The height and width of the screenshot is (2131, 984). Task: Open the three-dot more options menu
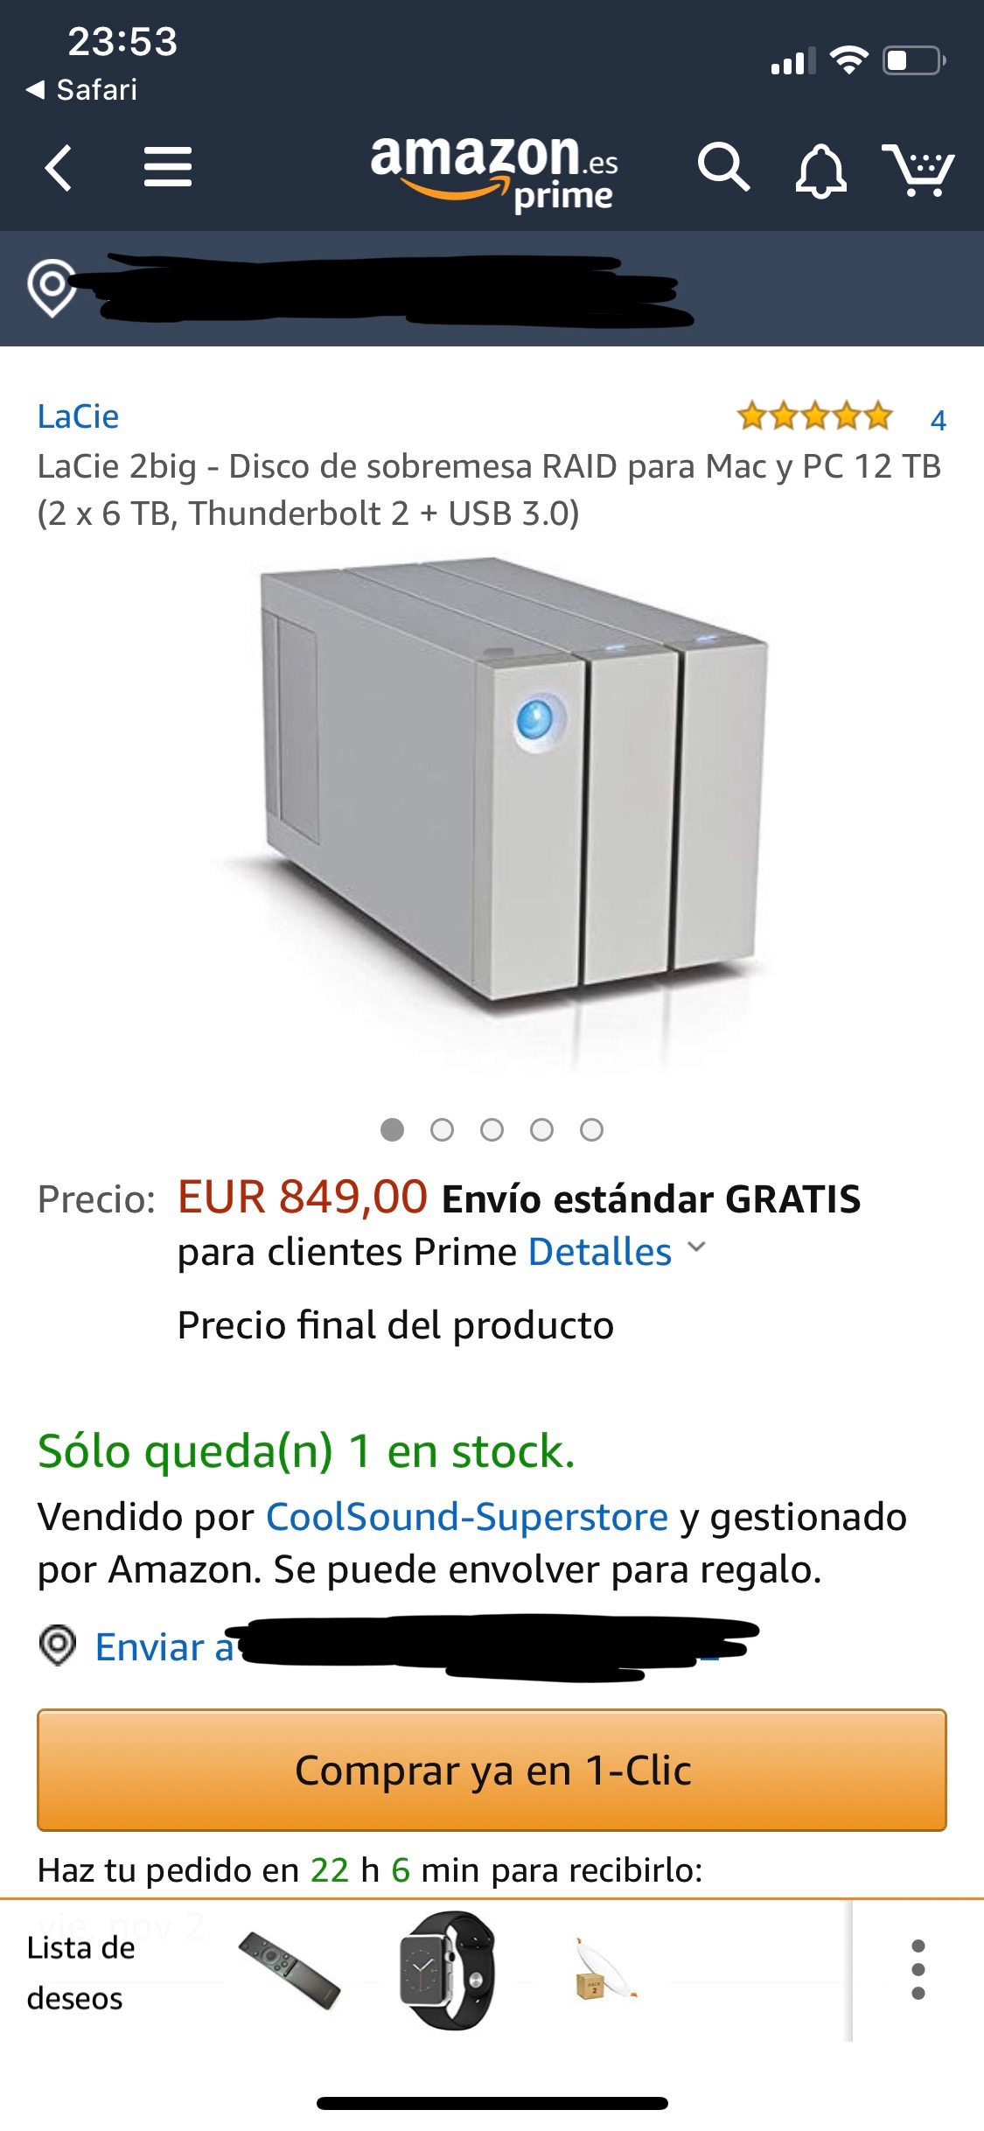coord(918,1969)
